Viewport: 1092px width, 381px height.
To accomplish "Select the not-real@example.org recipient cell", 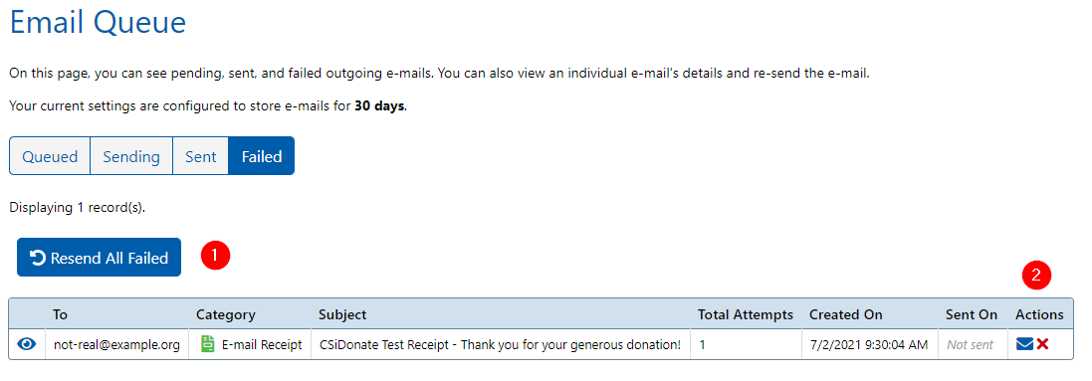I will click(x=116, y=344).
